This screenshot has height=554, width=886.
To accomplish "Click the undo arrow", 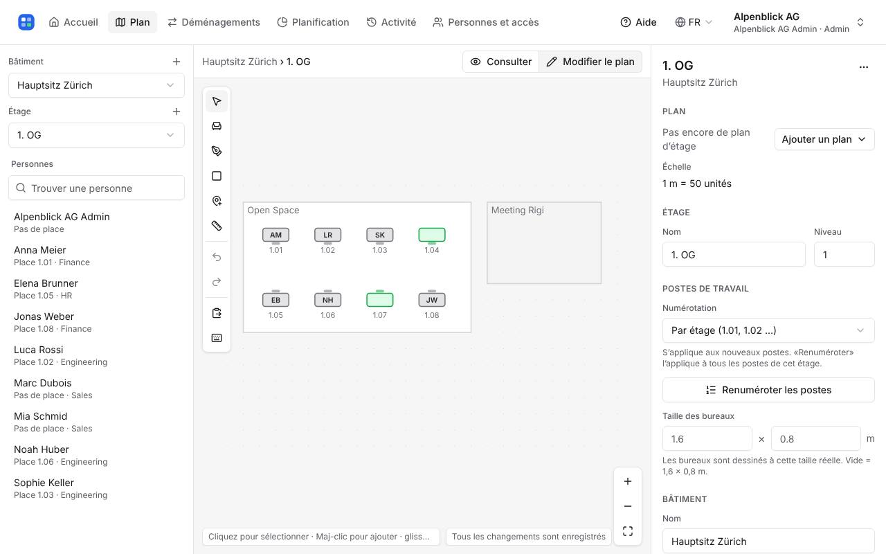I will pyautogui.click(x=217, y=257).
